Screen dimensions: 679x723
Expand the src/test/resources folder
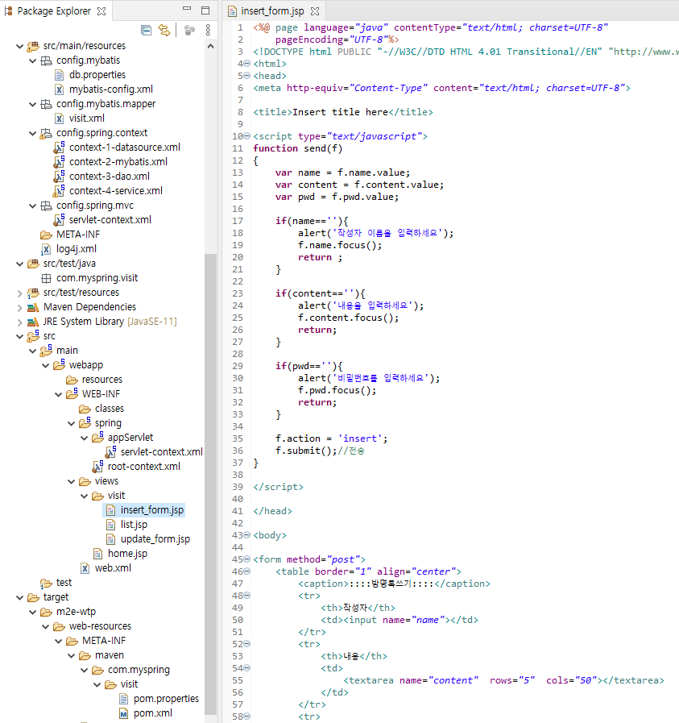click(x=20, y=293)
